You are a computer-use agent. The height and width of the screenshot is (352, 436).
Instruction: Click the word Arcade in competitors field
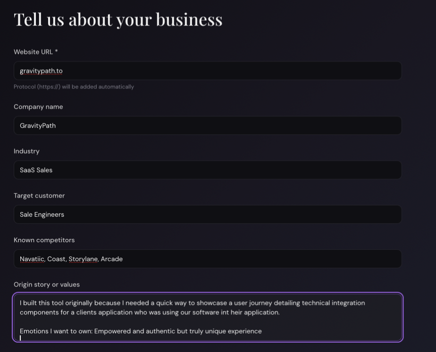[x=112, y=259]
